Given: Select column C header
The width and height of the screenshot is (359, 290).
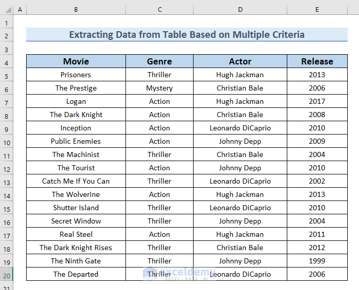Looking at the screenshot, I should pos(159,10).
